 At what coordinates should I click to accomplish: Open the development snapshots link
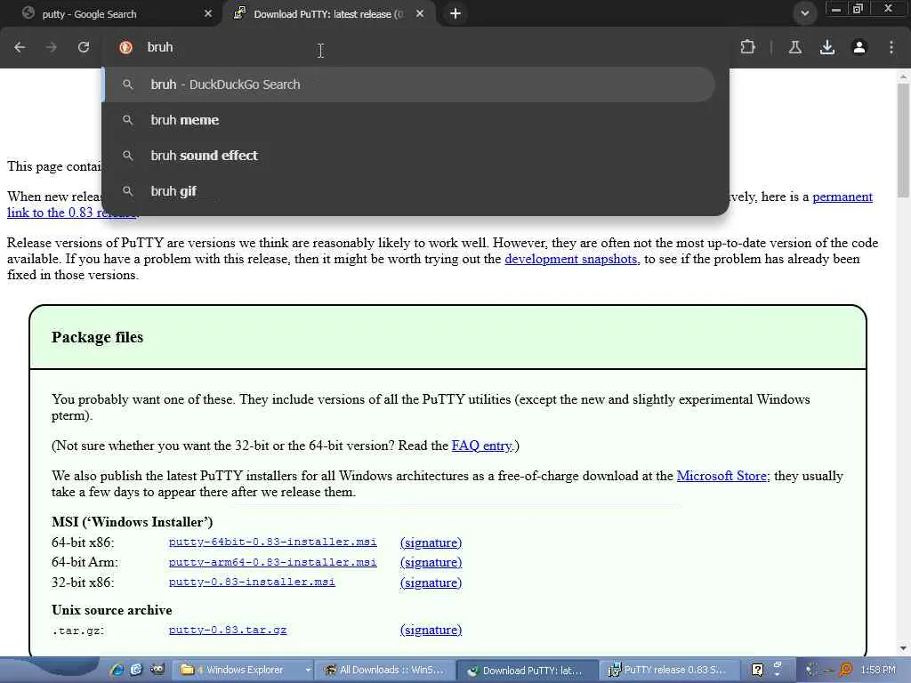[x=572, y=259]
